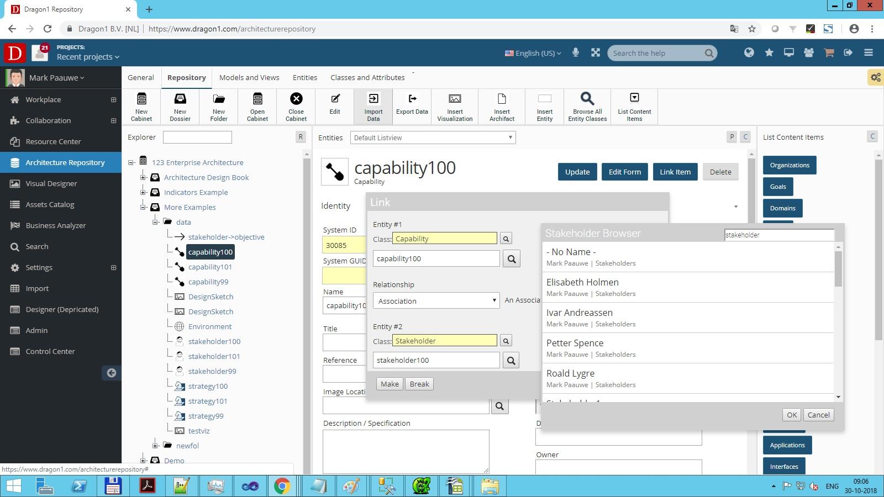The height and width of the screenshot is (497, 884).
Task: Switch to Entities tab
Action: tap(305, 77)
